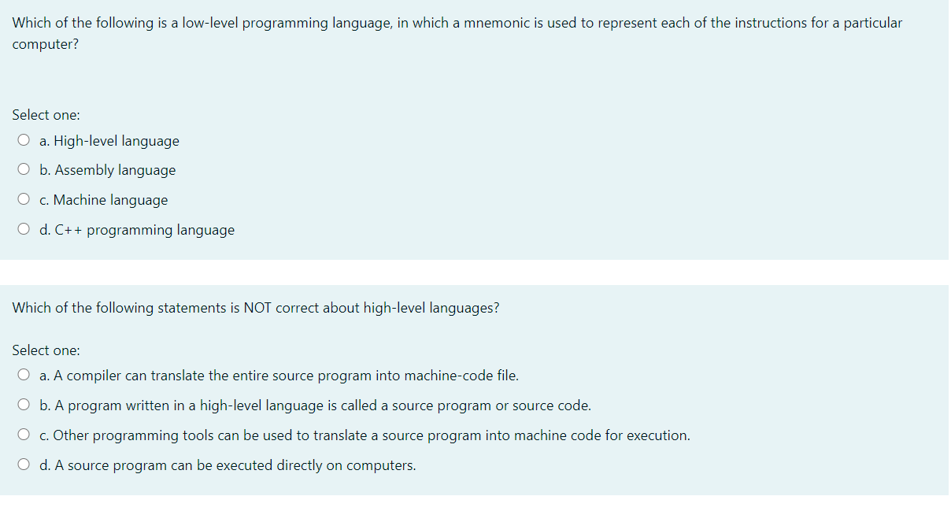Image resolution: width=951 pixels, height=511 pixels.
Task: Click the statement about machine code execution tools
Action: pos(364,435)
